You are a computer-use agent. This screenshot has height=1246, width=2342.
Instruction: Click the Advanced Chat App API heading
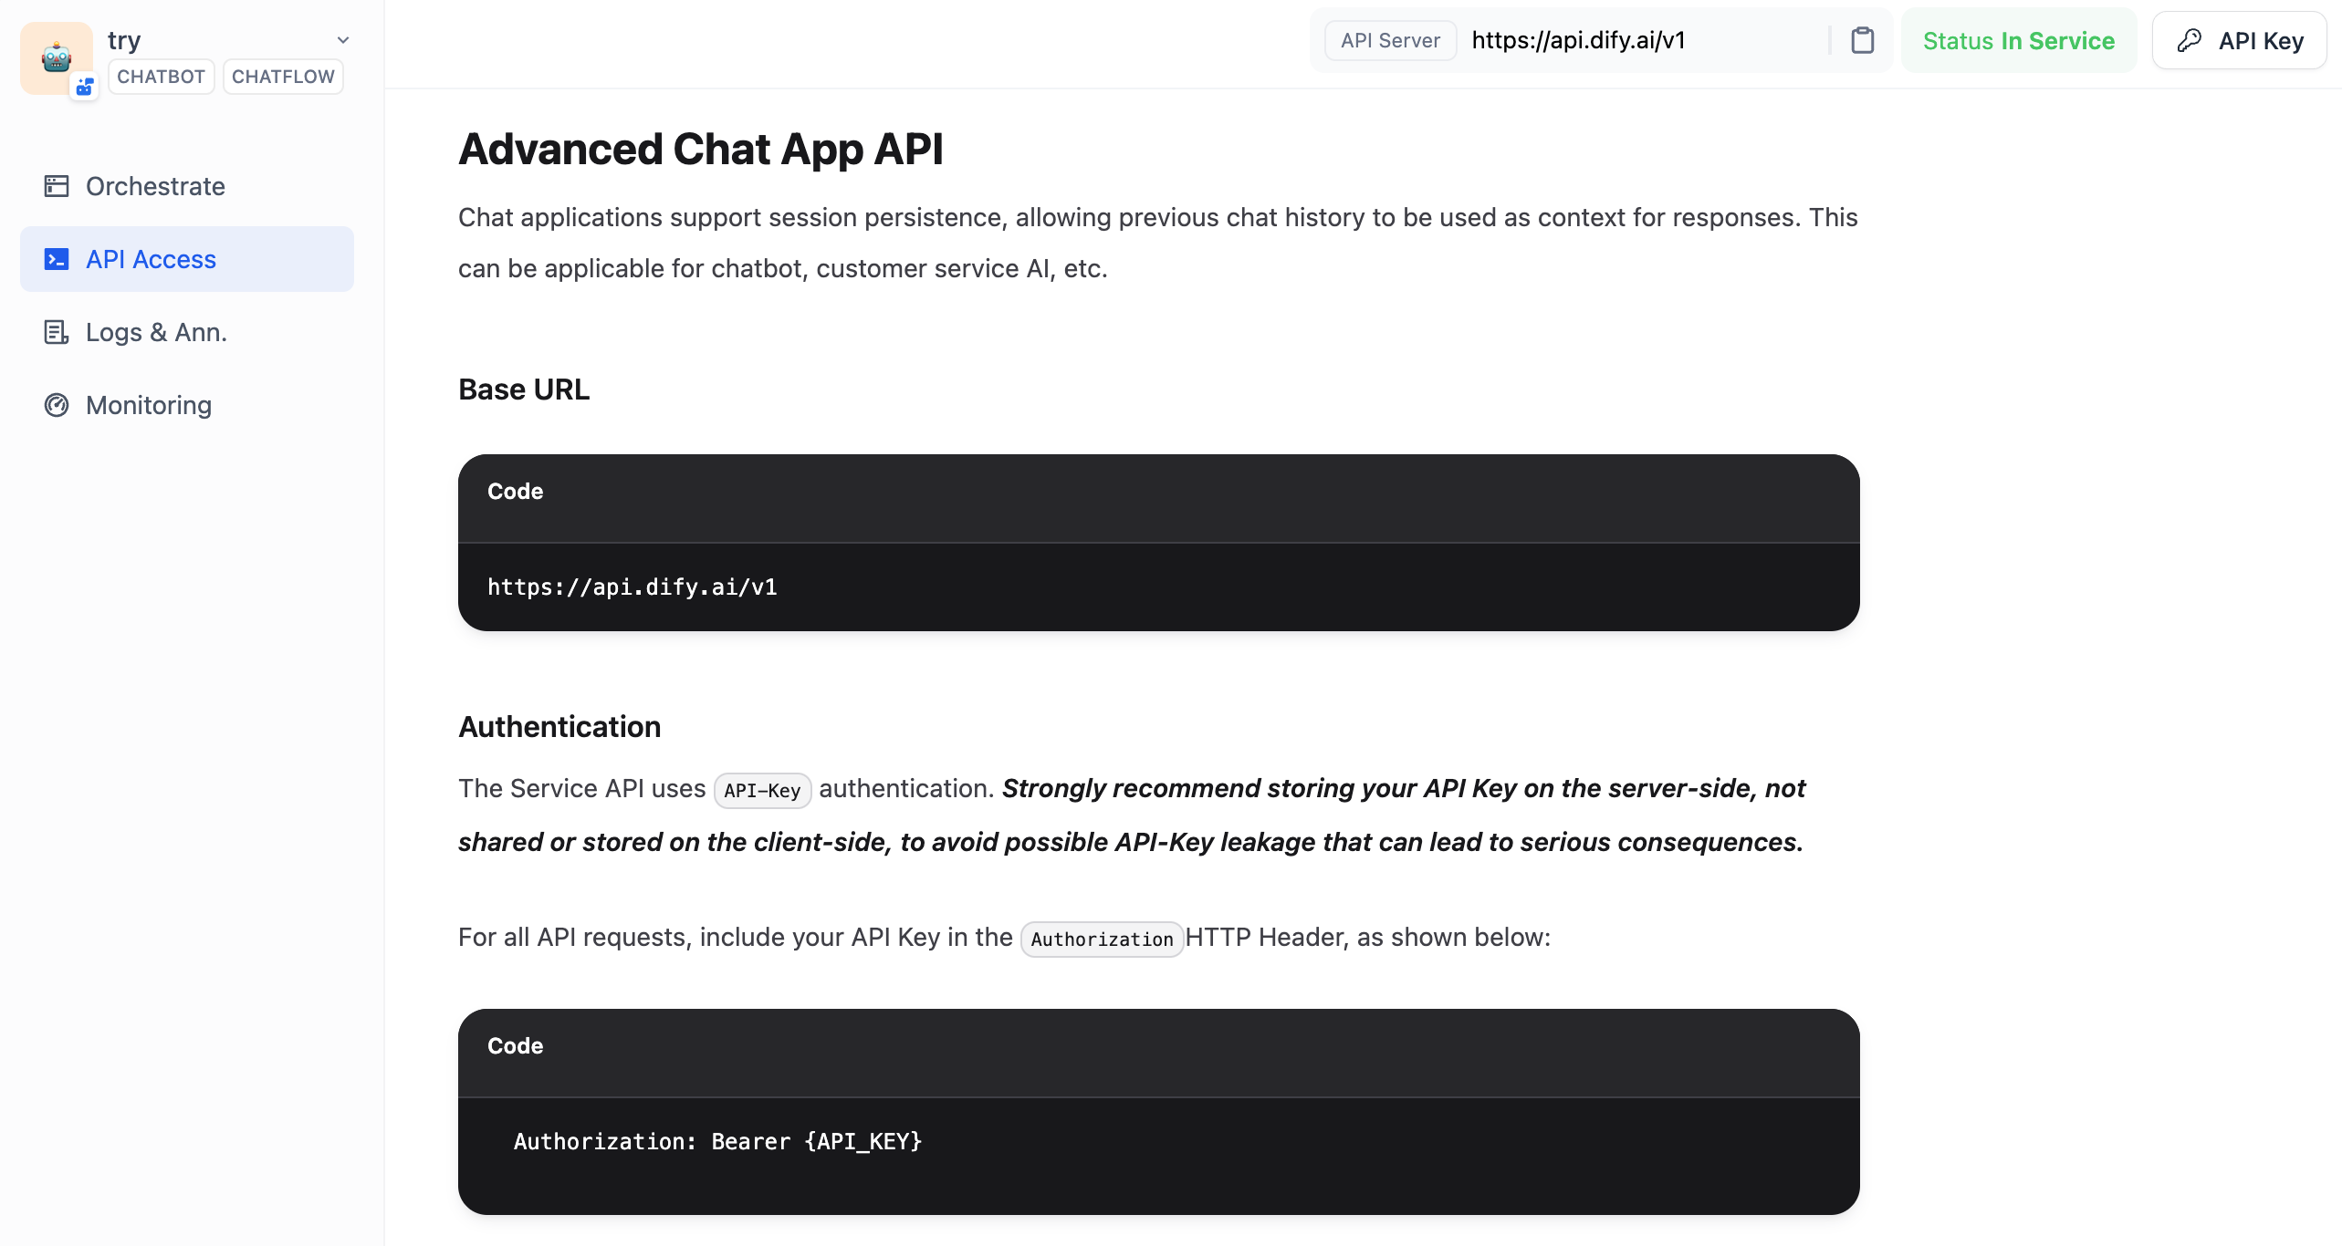click(700, 149)
